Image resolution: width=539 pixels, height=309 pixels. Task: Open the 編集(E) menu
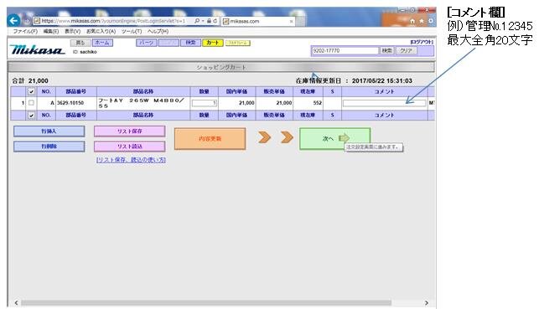pos(51,31)
